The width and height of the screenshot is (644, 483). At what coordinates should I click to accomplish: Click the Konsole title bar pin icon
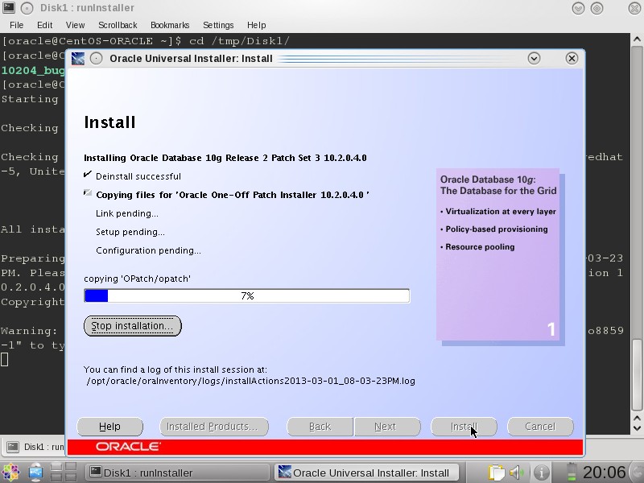tap(27, 8)
